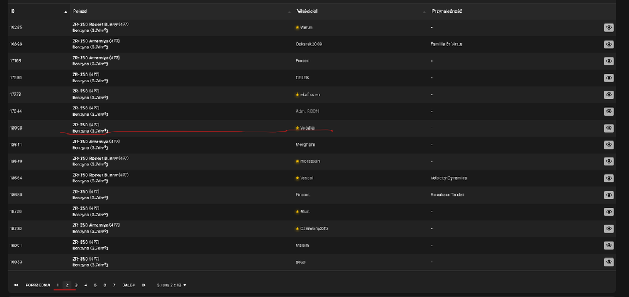629x297 pixels.
Task: Show details for vehicle 18726 by 4fun
Action: coord(609,212)
